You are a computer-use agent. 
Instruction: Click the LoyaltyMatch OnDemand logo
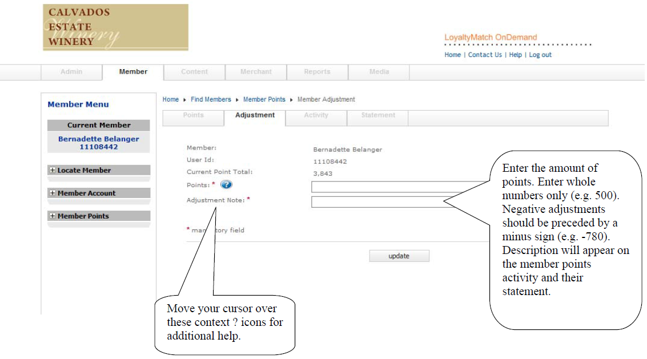(490, 37)
